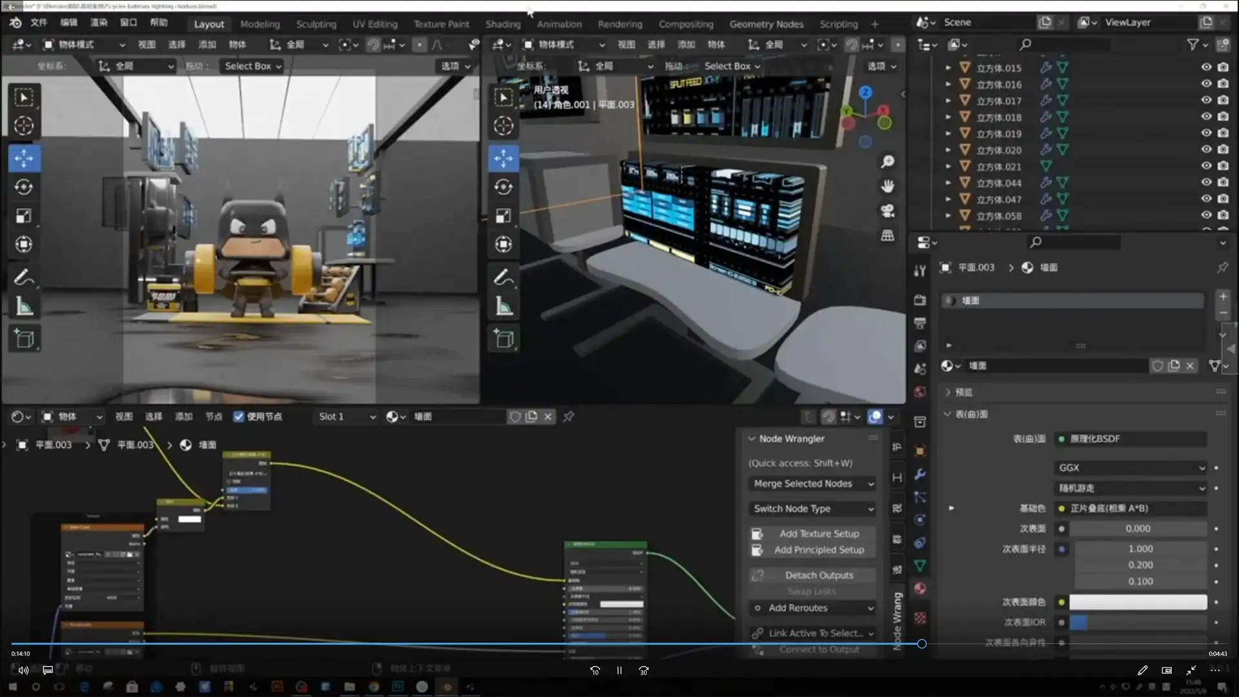Expand the 立方体.020 tree item

coord(948,150)
